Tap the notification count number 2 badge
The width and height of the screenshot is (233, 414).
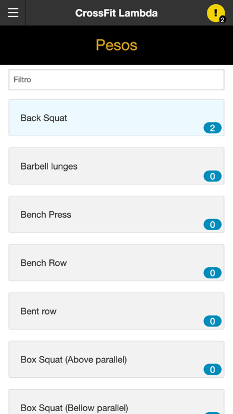click(x=222, y=20)
